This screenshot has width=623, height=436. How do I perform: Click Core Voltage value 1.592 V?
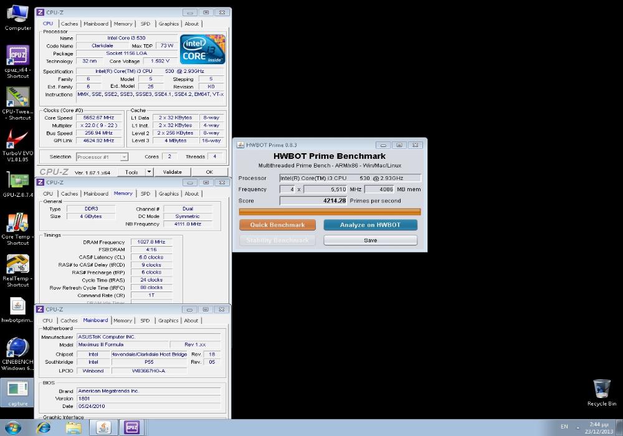point(160,61)
